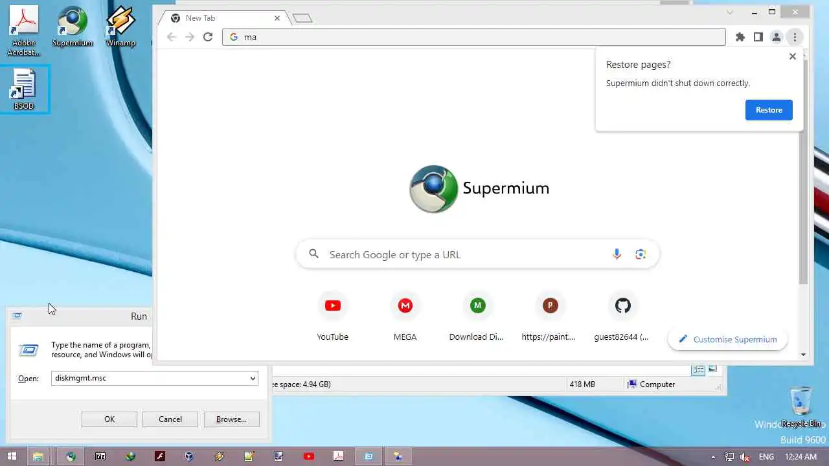Image resolution: width=829 pixels, height=466 pixels.
Task: Expand the Run dialog Open dropdown
Action: pyautogui.click(x=253, y=378)
